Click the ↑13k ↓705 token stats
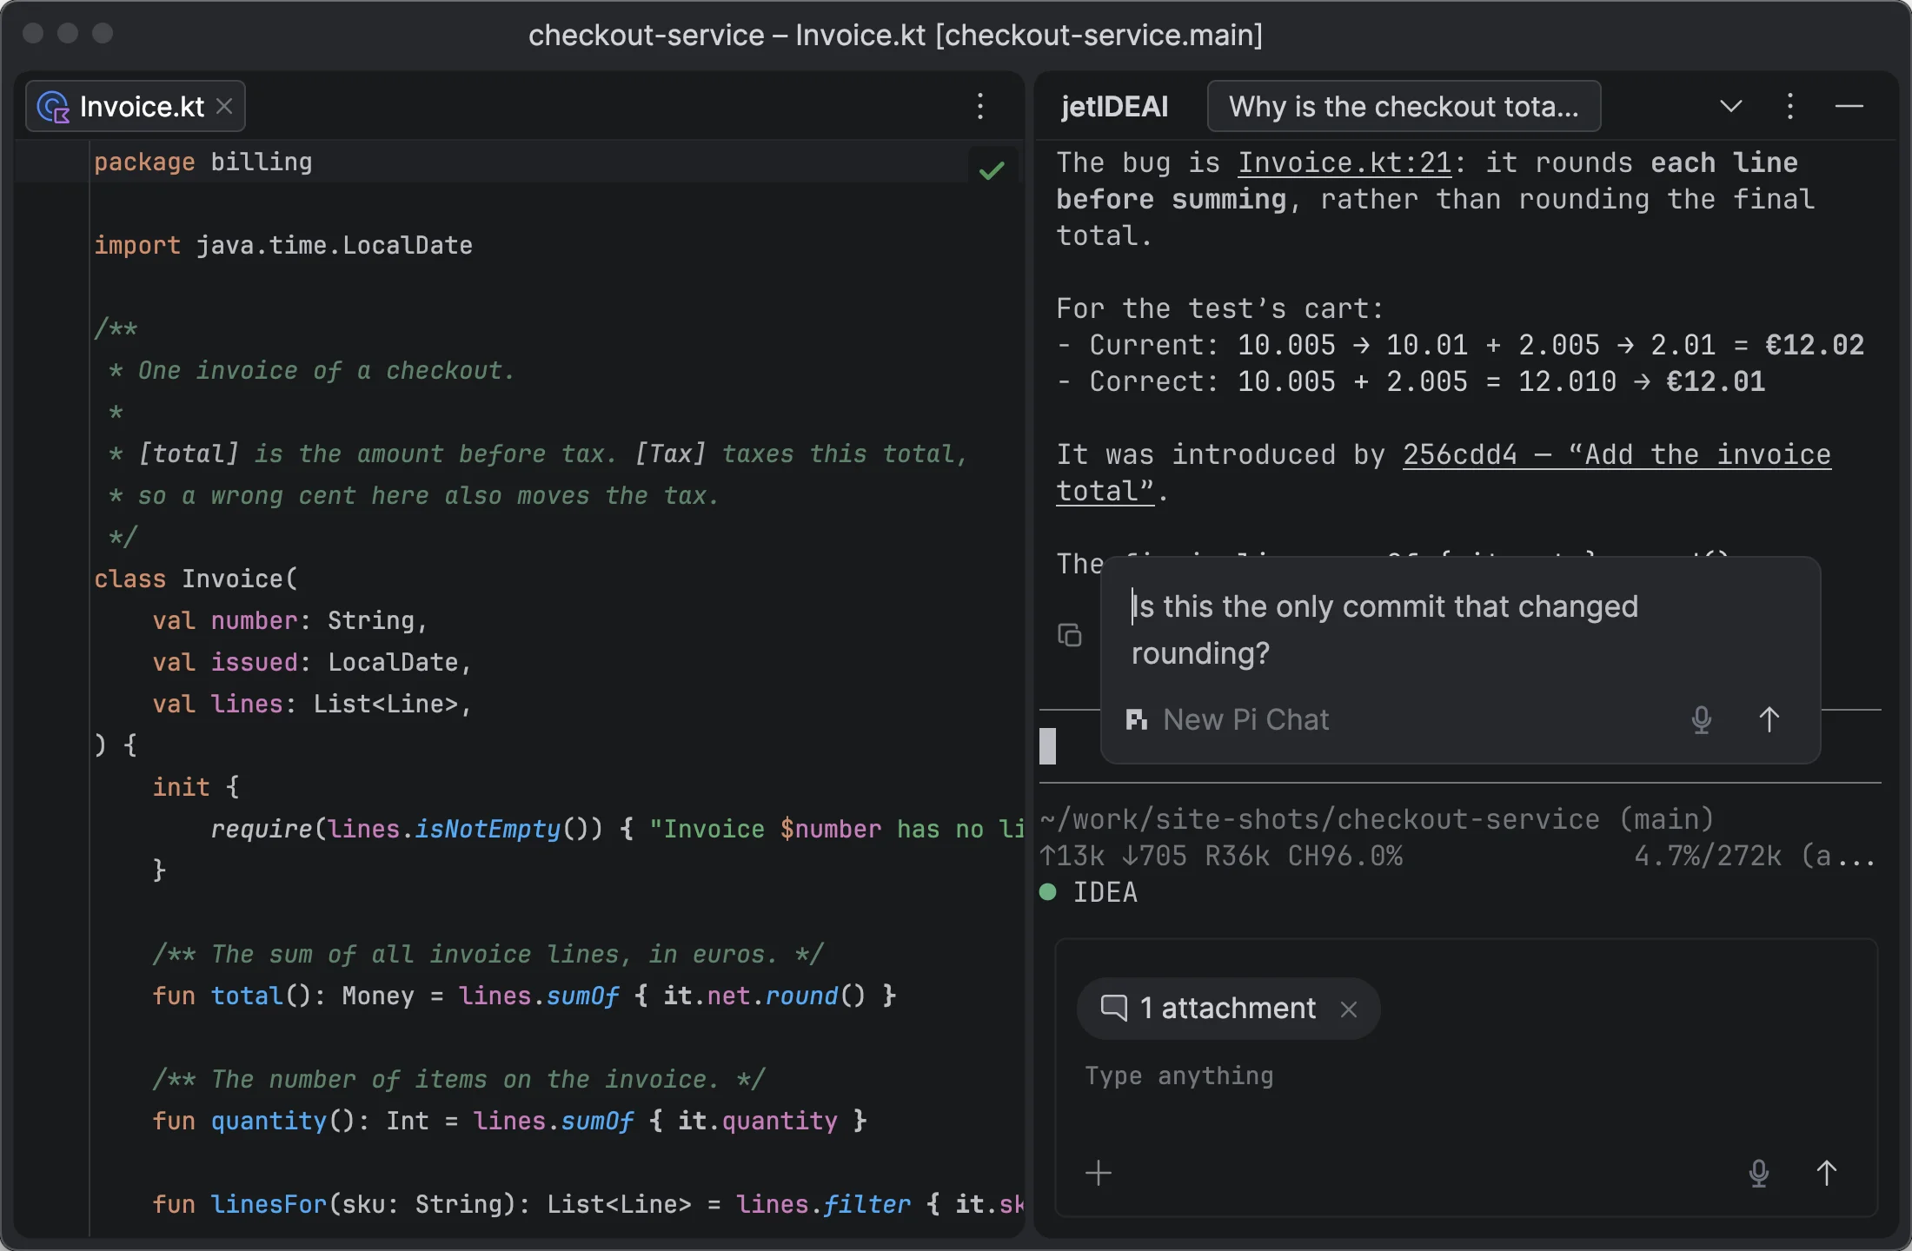Screen dimensions: 1912x1251 1113,857
